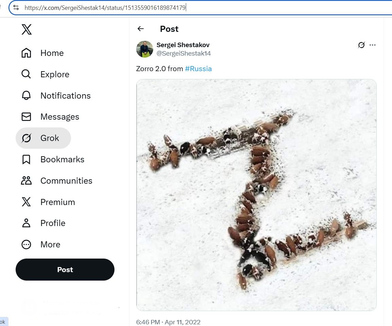Viewport: 392px width, 326px height.
Task: Open the Explore search page
Action: (x=45, y=75)
